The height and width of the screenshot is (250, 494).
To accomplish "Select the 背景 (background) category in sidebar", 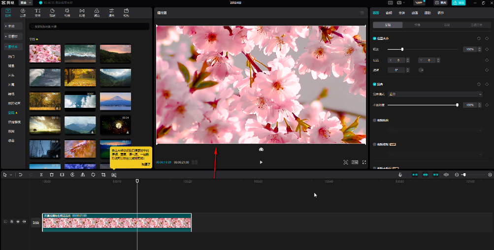I will [x=11, y=66].
